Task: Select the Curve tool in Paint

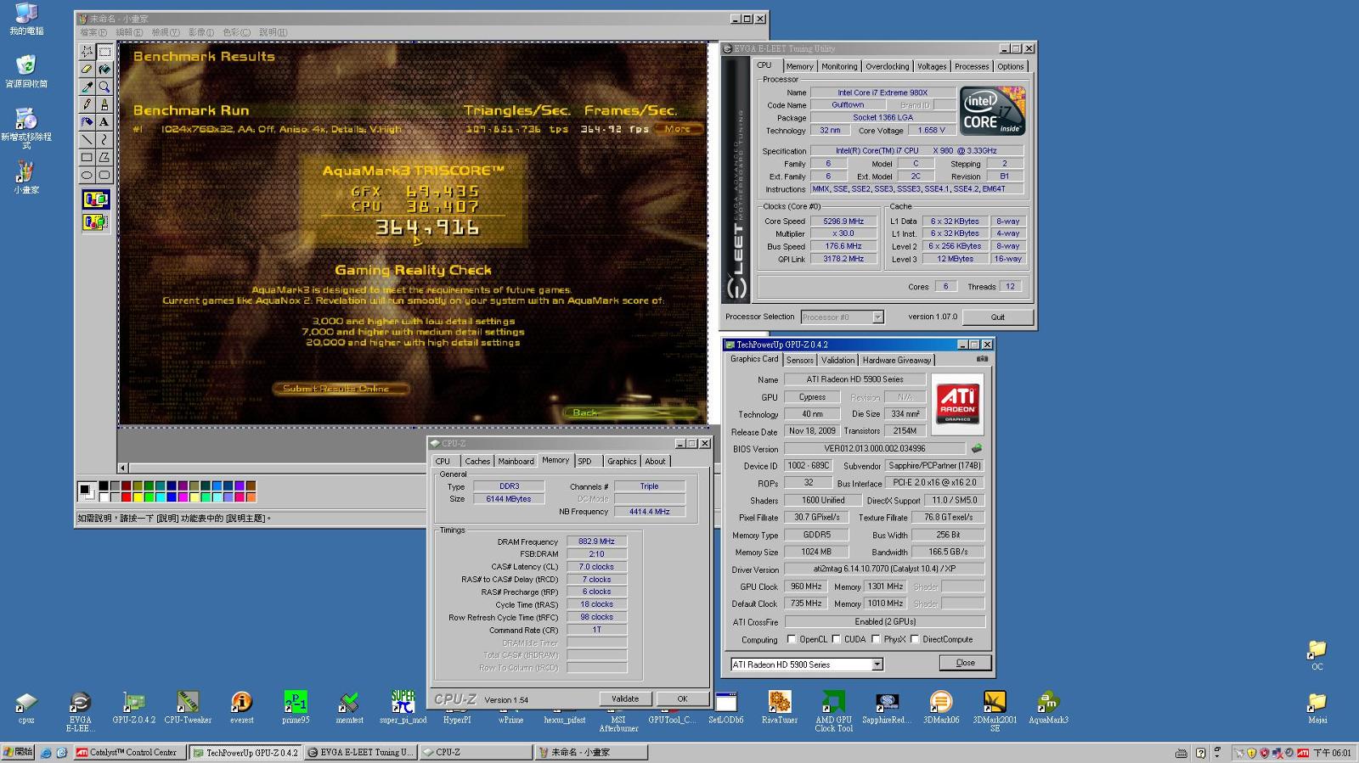Action: tap(104, 139)
